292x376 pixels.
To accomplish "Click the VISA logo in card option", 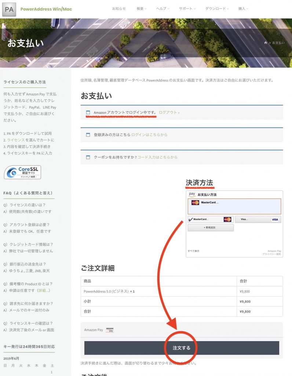I will click(275, 220).
